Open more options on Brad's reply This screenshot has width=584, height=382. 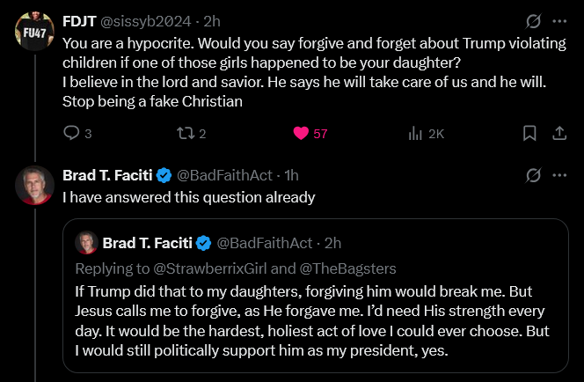pyautogui.click(x=558, y=175)
